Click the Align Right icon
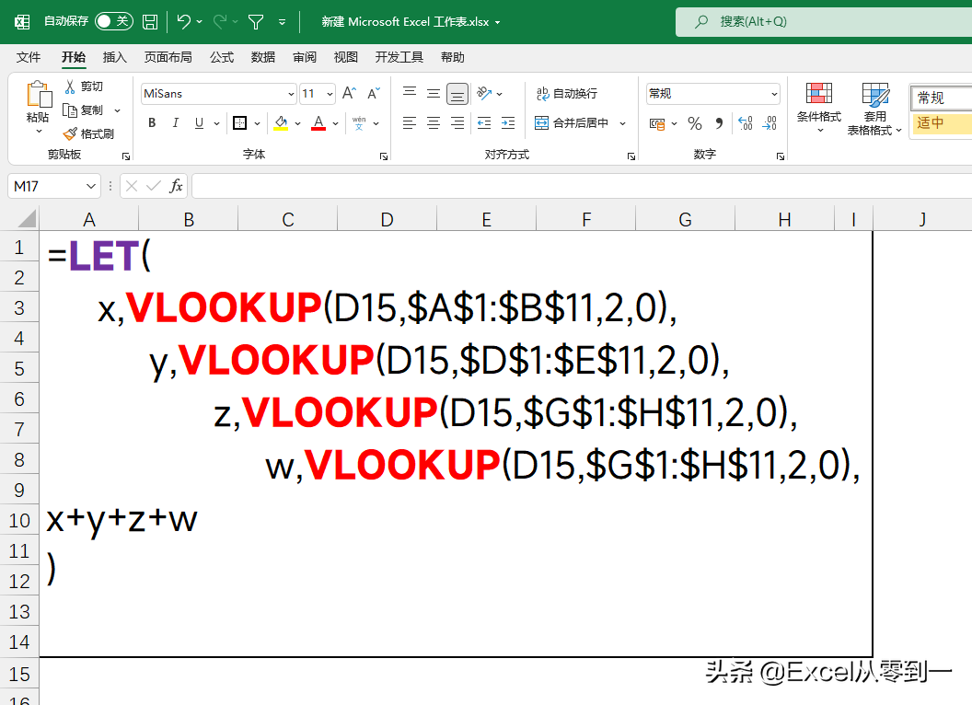 pyautogui.click(x=457, y=122)
